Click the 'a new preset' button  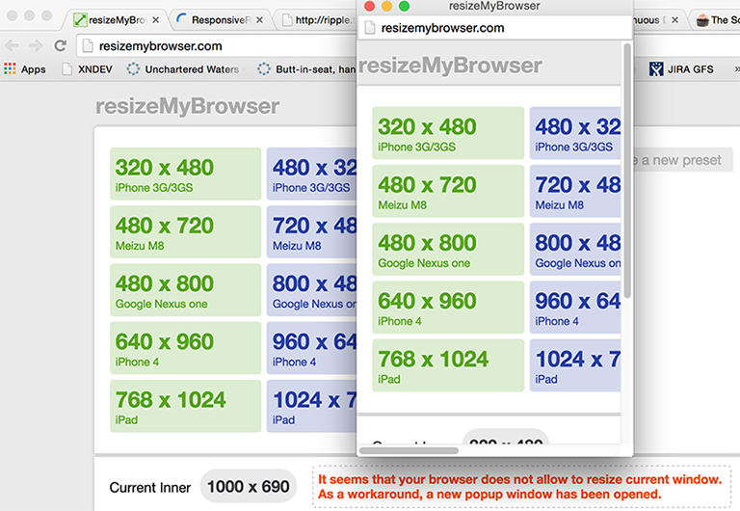(683, 160)
